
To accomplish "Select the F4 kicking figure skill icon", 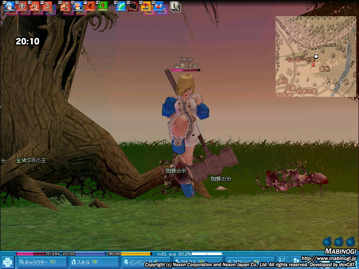I will coord(48,6).
